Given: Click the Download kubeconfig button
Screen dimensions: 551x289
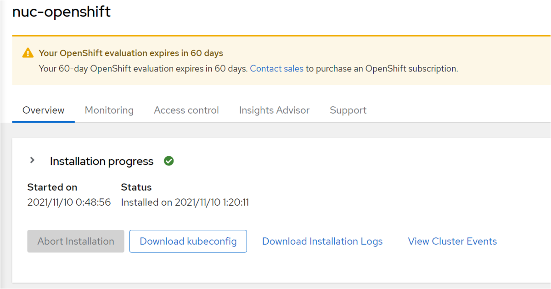Looking at the screenshot, I should [x=188, y=241].
